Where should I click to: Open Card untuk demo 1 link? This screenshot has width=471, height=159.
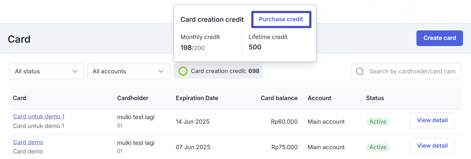coord(39,116)
